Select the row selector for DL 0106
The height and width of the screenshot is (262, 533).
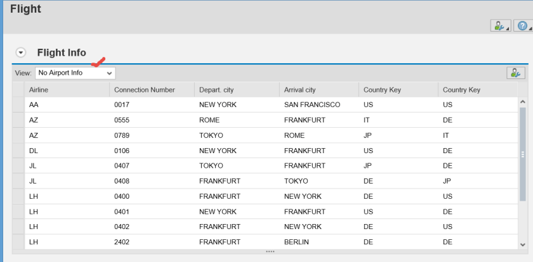pyautogui.click(x=17, y=151)
